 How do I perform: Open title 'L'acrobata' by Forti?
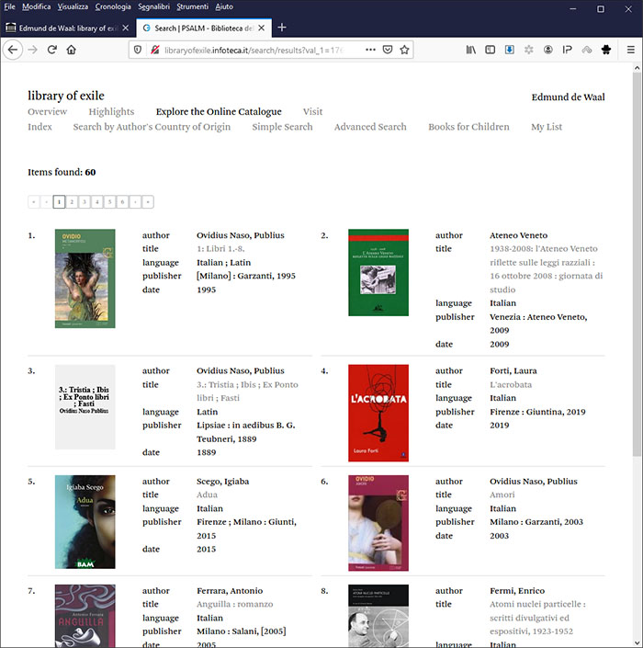click(x=511, y=385)
